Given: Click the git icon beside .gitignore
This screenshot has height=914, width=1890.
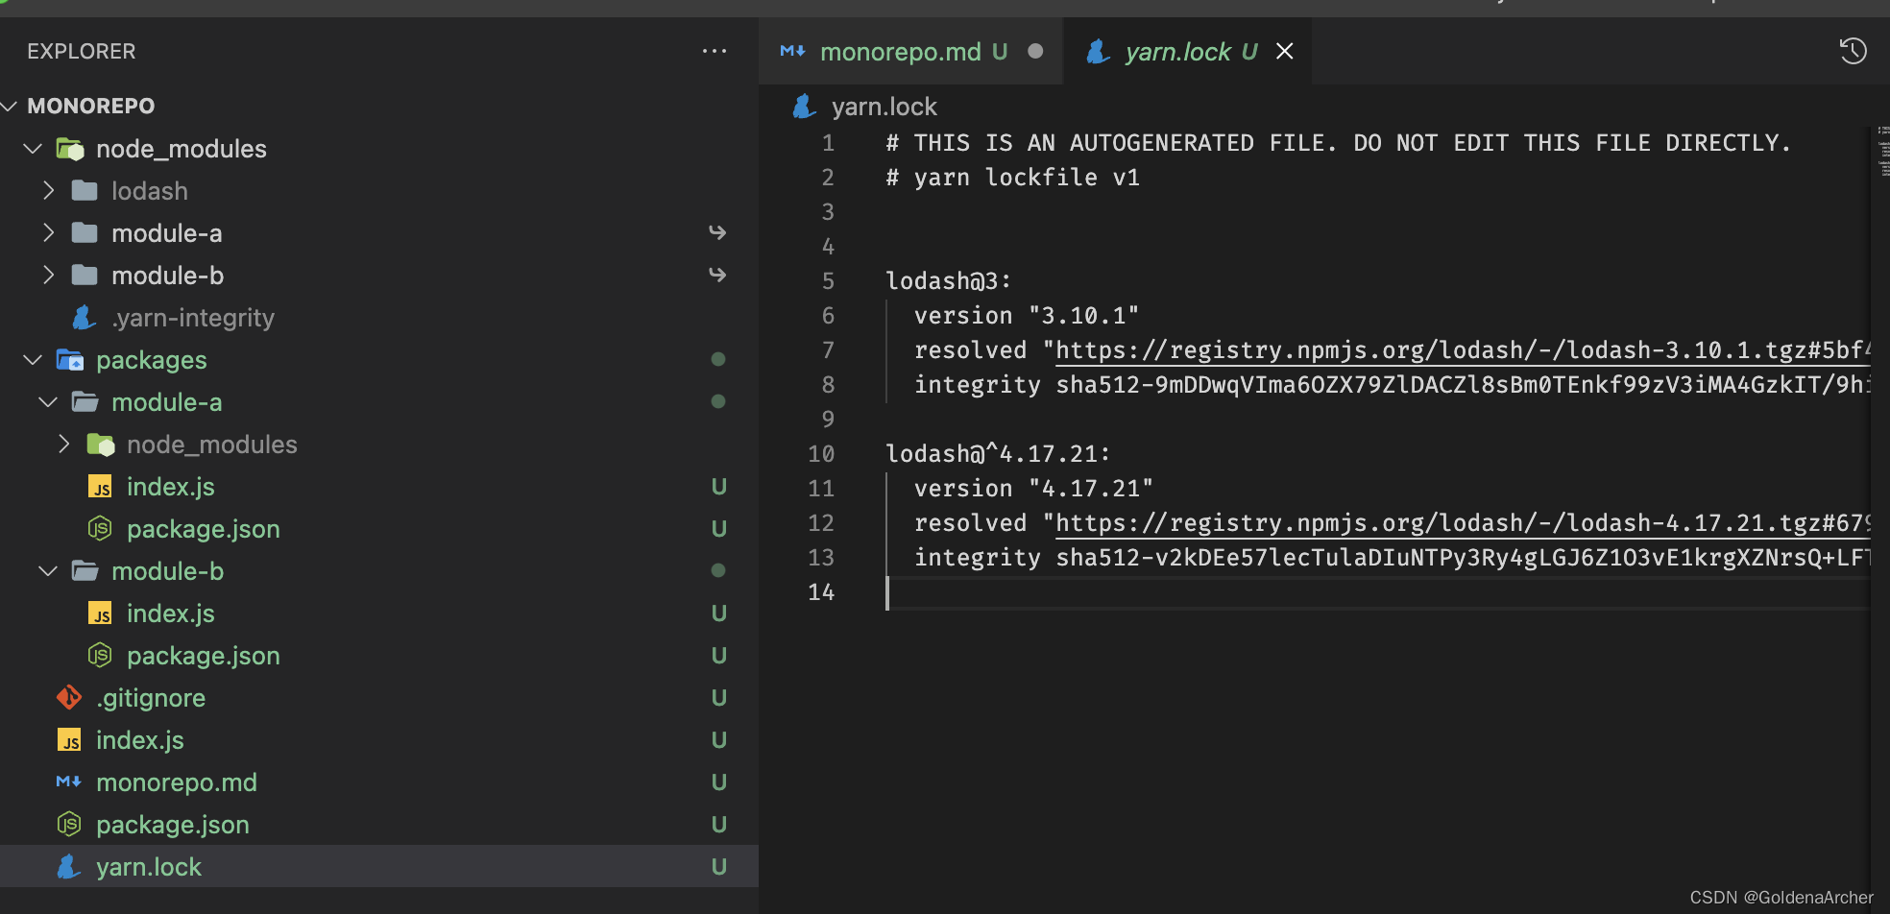Looking at the screenshot, I should pos(69,697).
